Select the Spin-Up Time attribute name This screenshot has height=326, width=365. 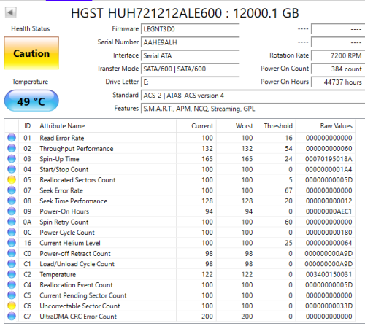pos(59,159)
